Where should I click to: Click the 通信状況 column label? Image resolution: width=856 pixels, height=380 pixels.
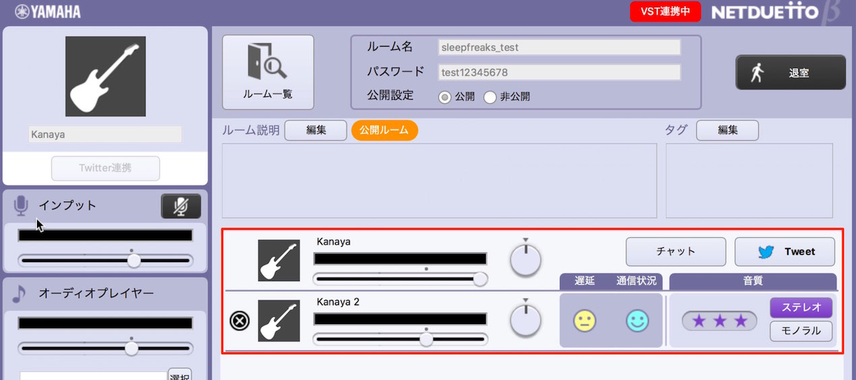tap(636, 281)
